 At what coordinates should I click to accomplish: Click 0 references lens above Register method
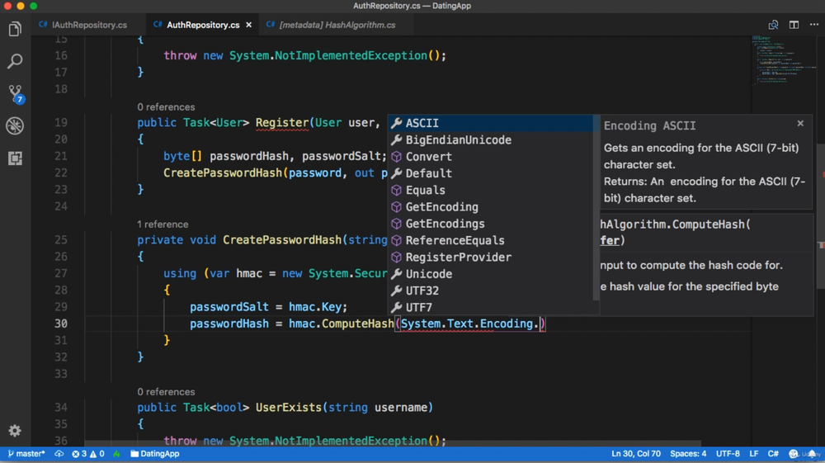[x=166, y=106]
